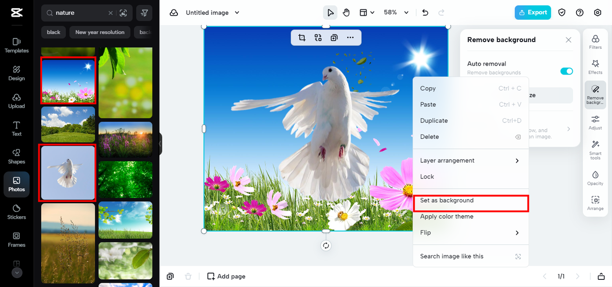Open the Untitled image title dropdown

213,13
